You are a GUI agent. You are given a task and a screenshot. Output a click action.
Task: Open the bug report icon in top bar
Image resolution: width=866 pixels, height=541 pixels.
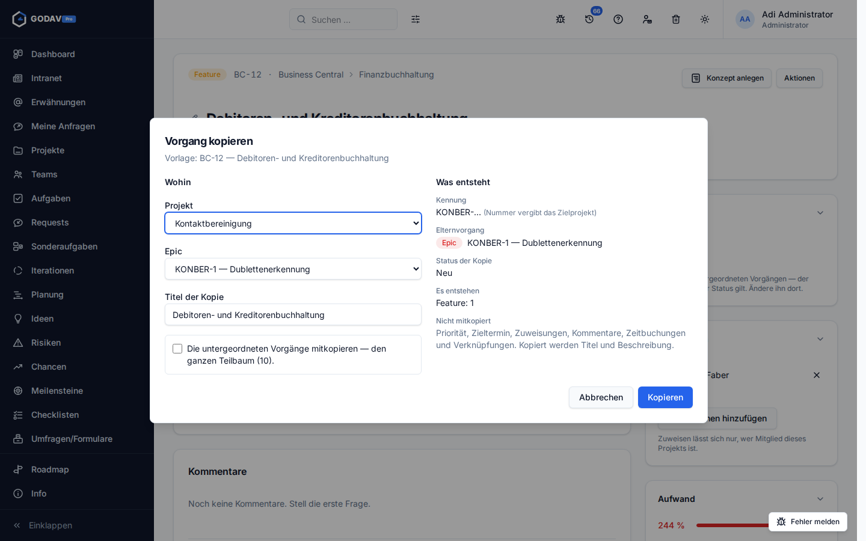[560, 19]
